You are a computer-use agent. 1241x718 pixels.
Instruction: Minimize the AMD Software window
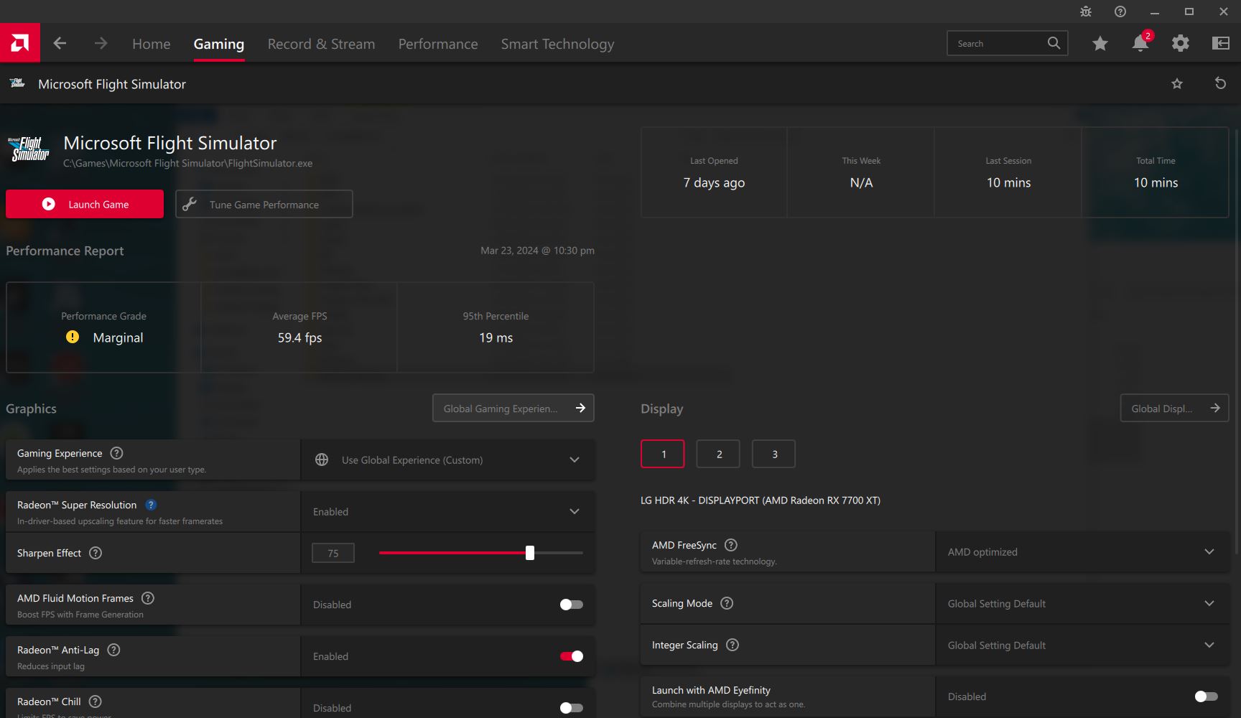1155,11
